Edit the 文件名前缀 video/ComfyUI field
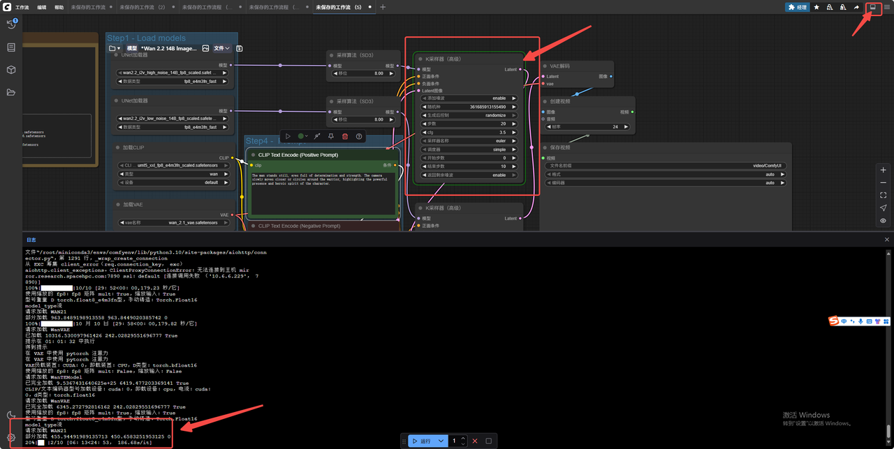Image resolution: width=894 pixels, height=449 pixels. click(x=666, y=166)
